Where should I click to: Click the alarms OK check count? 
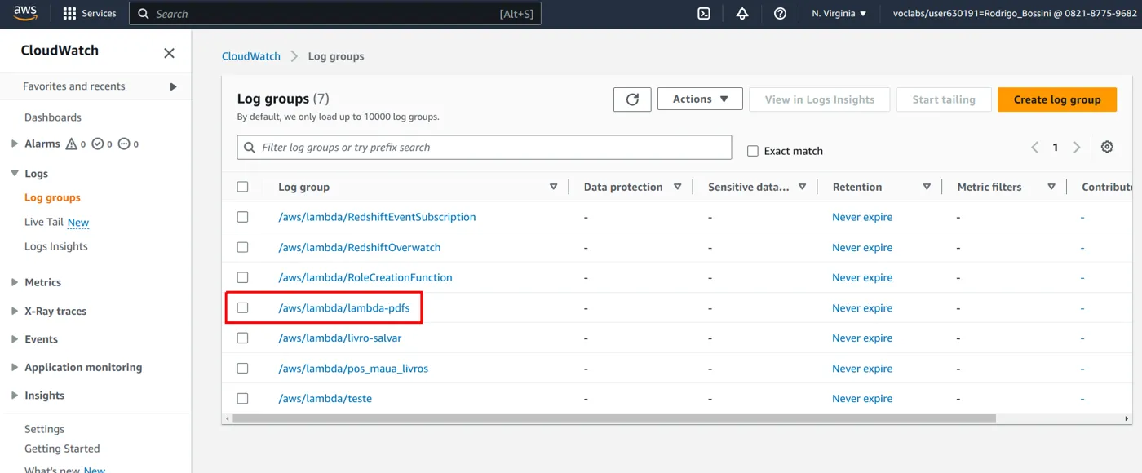pyautogui.click(x=102, y=144)
